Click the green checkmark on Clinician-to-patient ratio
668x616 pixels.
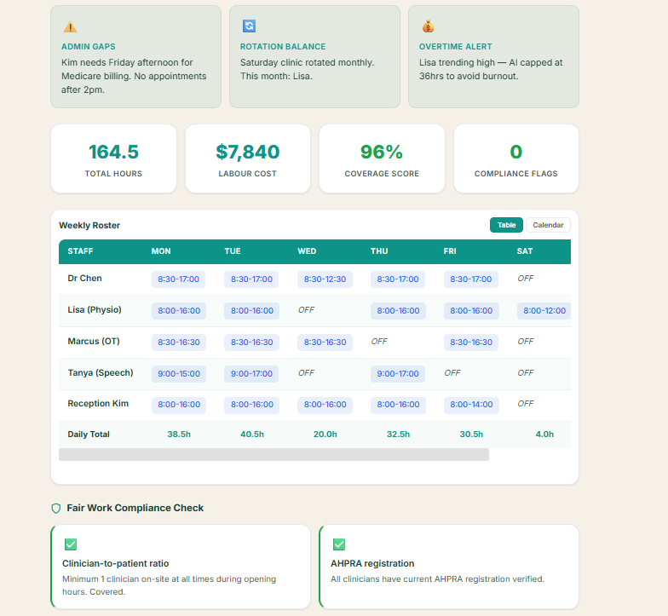click(71, 544)
